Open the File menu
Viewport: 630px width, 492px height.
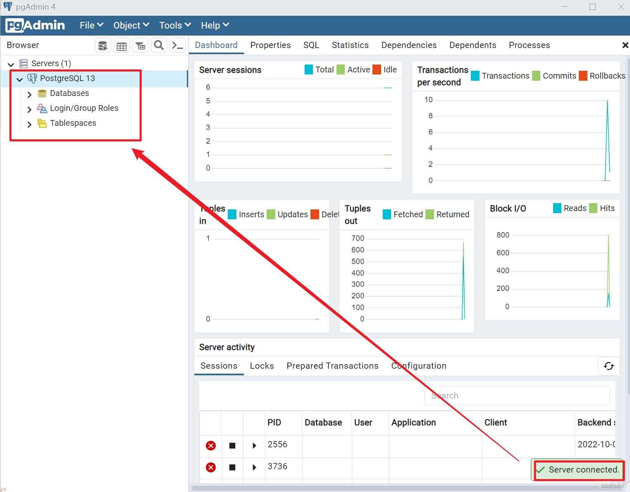(91, 25)
